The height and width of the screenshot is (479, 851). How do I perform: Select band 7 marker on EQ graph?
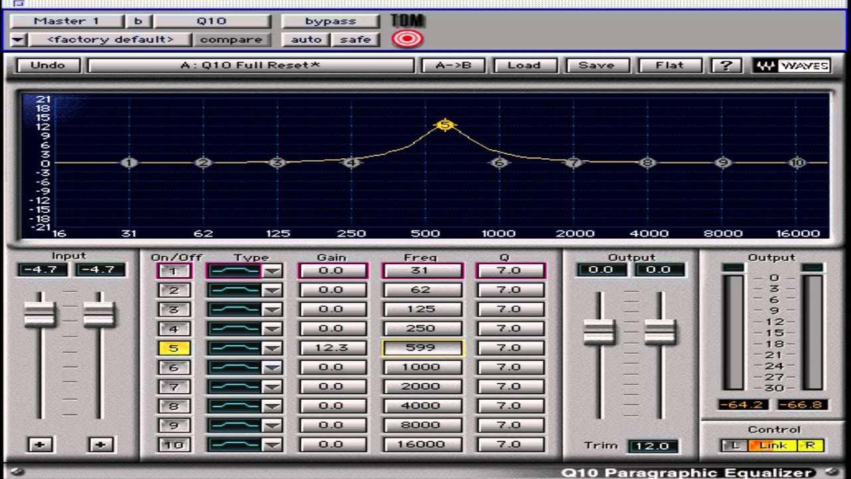click(x=574, y=162)
